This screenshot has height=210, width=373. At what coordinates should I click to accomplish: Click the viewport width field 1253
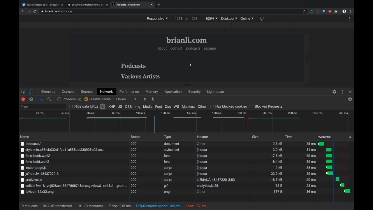(178, 18)
